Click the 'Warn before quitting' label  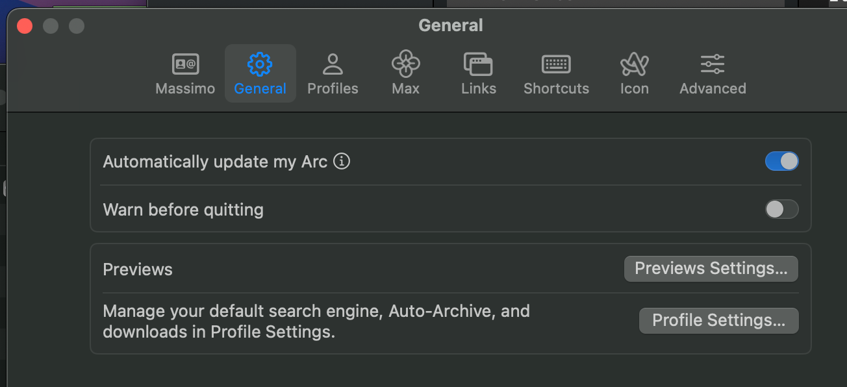(183, 210)
